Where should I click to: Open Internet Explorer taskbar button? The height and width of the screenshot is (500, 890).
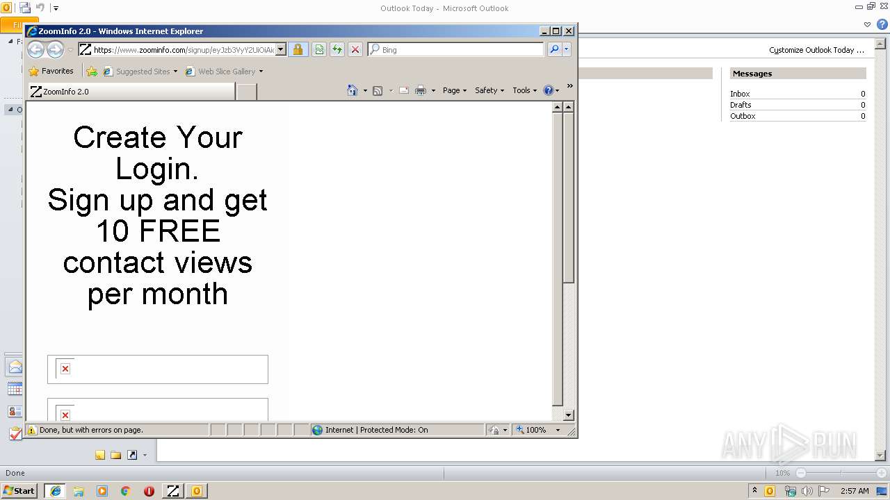click(x=55, y=491)
